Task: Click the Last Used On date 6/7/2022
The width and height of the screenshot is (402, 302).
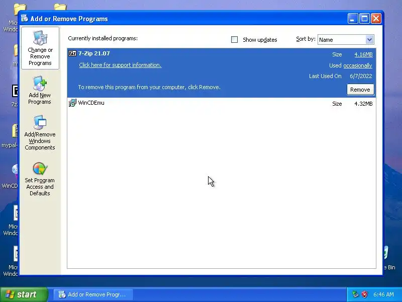Action: pos(361,76)
